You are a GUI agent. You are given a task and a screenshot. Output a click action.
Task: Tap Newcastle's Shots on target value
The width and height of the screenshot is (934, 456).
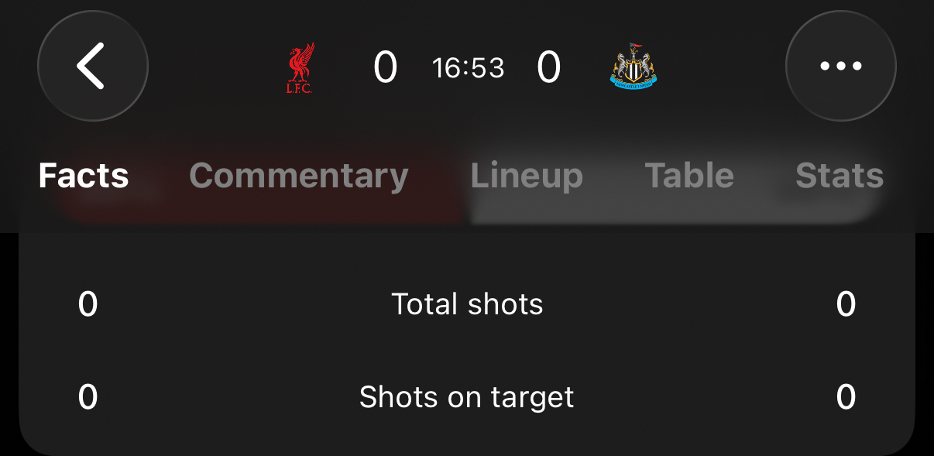(846, 397)
